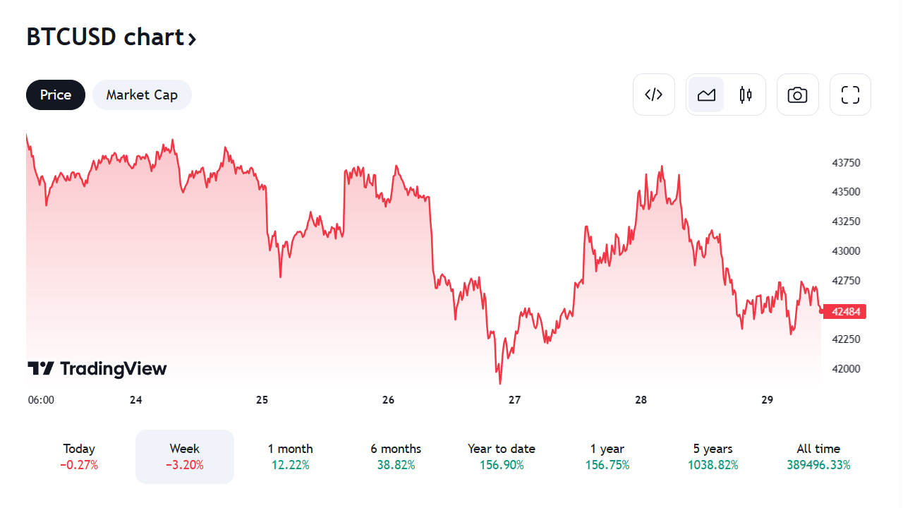
Task: Switch to Market Cap view
Action: (142, 95)
